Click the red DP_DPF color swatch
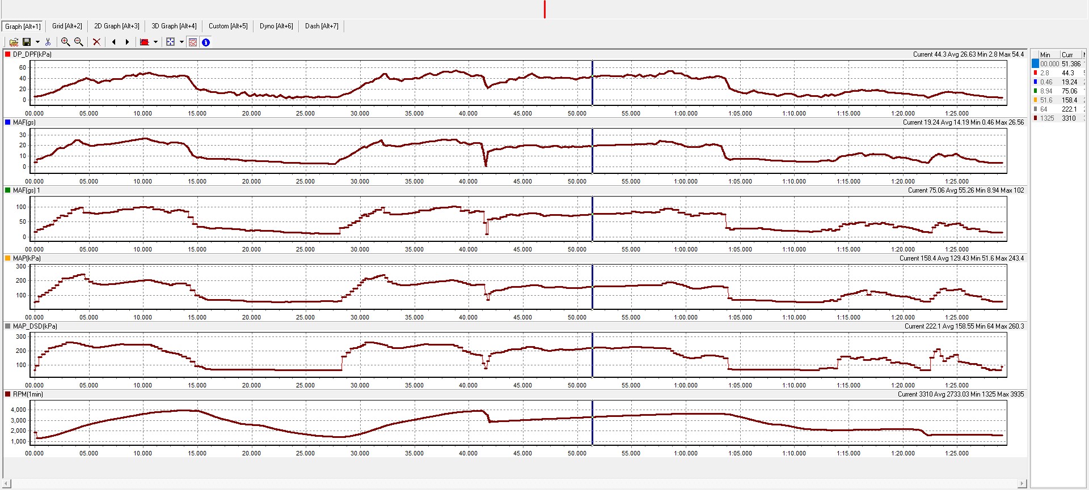 click(7, 54)
